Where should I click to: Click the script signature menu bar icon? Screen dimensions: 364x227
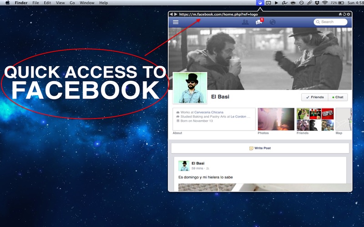click(x=284, y=3)
